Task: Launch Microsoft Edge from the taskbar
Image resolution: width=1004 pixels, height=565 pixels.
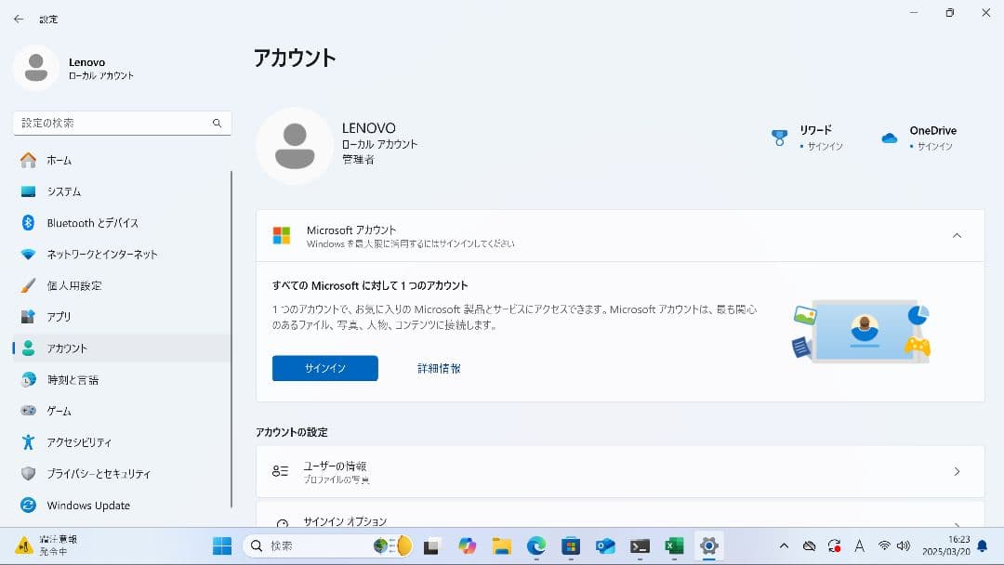Action: point(536,545)
